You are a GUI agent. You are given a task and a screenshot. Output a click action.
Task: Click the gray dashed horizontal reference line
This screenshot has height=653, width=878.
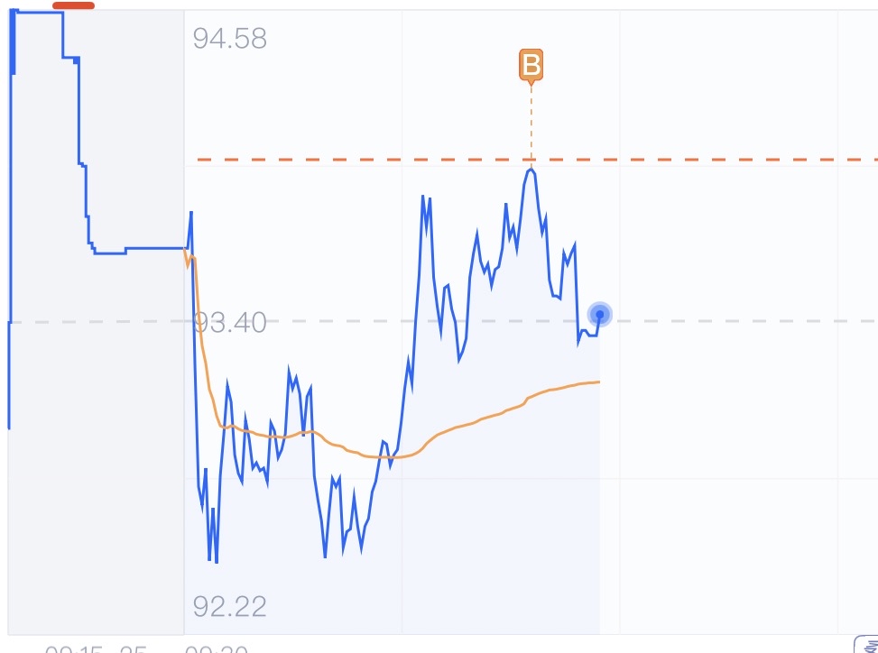[x=740, y=321]
